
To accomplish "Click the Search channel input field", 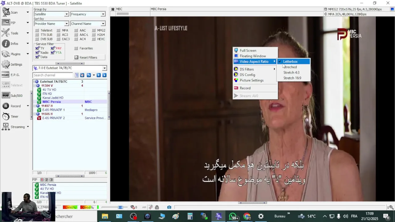I will point(53,75).
